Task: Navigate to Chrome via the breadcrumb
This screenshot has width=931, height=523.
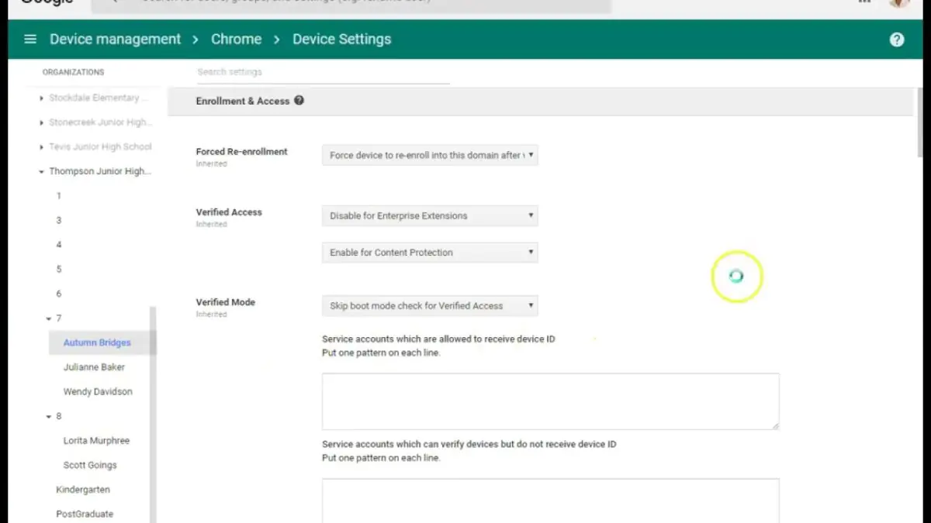Action: coord(236,39)
